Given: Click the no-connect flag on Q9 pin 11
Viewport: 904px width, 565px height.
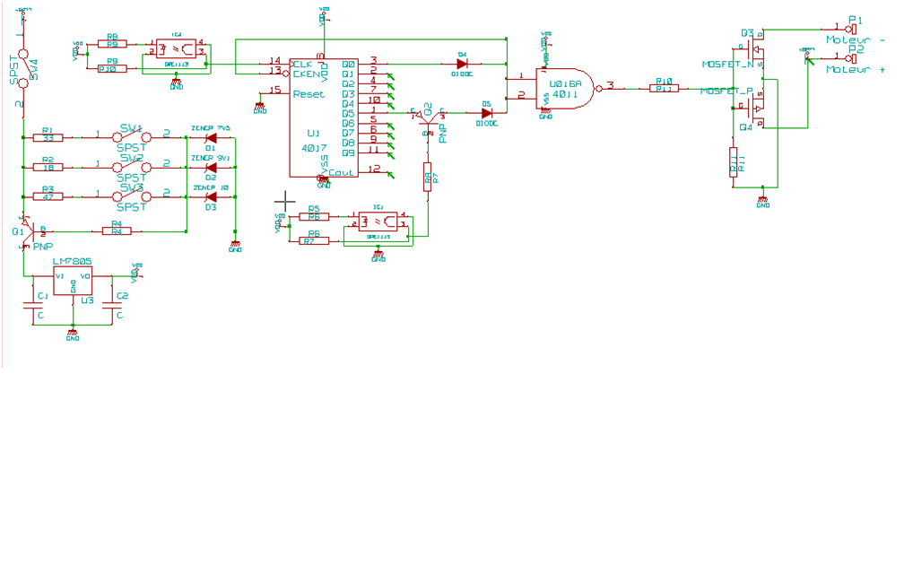Looking at the screenshot, I should (391, 155).
